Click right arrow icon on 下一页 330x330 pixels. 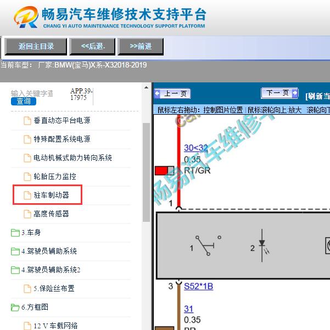coord(295,93)
